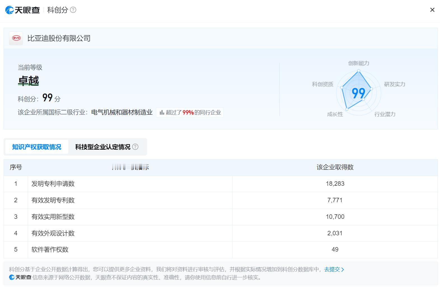This screenshot has width=440, height=288.
Task: Click the value 18,283
Action: (x=335, y=184)
